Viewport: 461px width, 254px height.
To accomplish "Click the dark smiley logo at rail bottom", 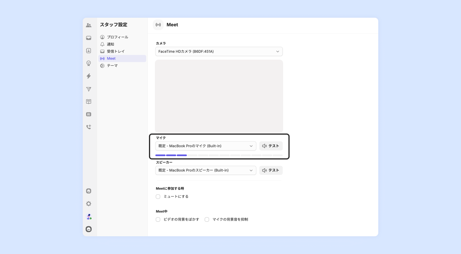I will coord(89,229).
